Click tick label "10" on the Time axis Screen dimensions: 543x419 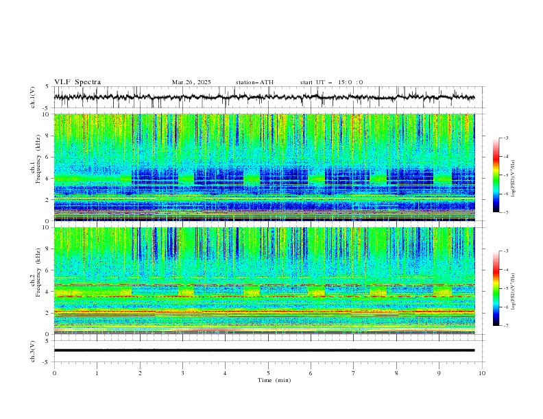pos(482,373)
